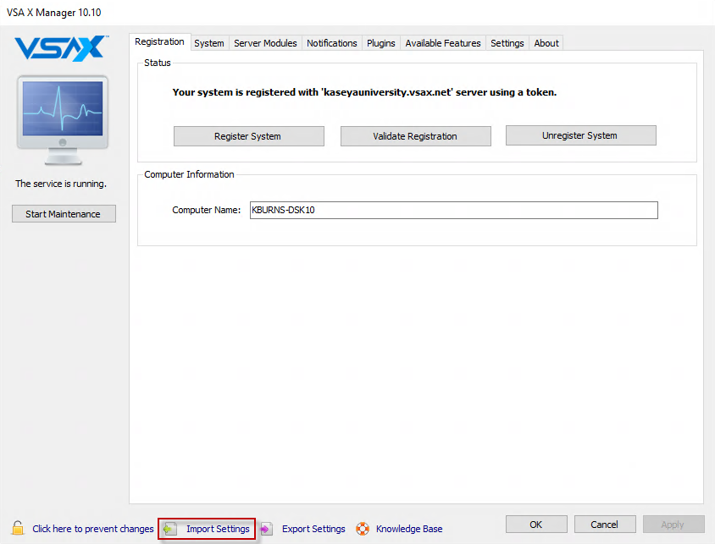Click the heartbeat monitor computer image
The image size is (715, 544).
pyautogui.click(x=63, y=120)
